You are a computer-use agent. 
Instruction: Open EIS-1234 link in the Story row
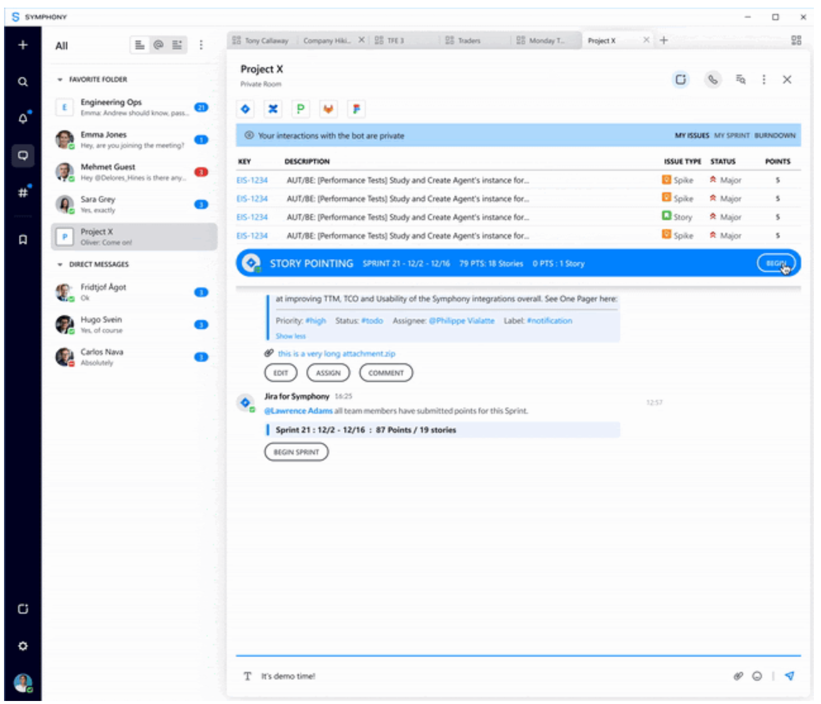click(x=252, y=217)
